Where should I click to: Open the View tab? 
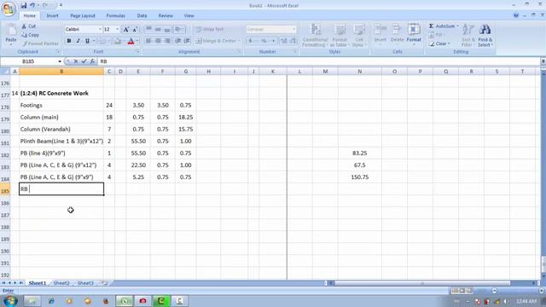(x=189, y=15)
